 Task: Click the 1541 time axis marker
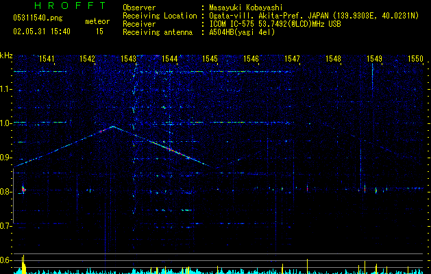(47, 59)
